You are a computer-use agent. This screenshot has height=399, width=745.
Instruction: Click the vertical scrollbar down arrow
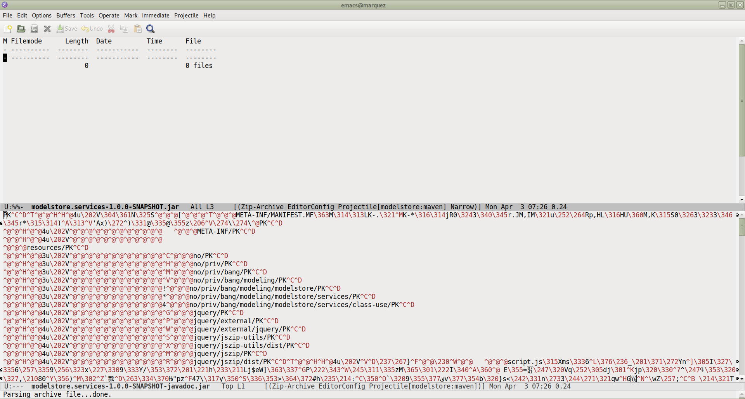click(742, 199)
